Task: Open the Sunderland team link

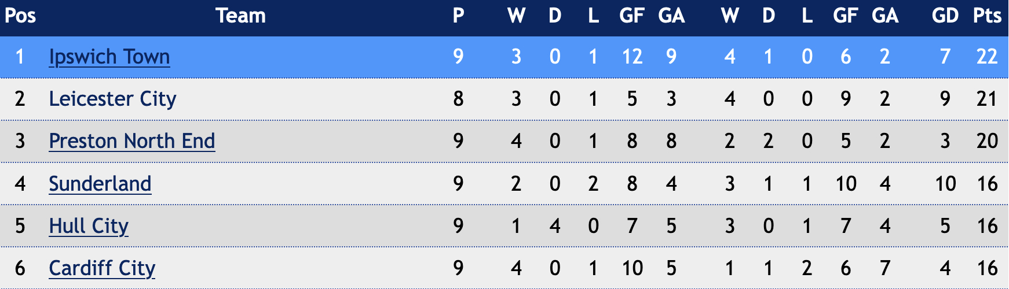Action: click(x=100, y=184)
